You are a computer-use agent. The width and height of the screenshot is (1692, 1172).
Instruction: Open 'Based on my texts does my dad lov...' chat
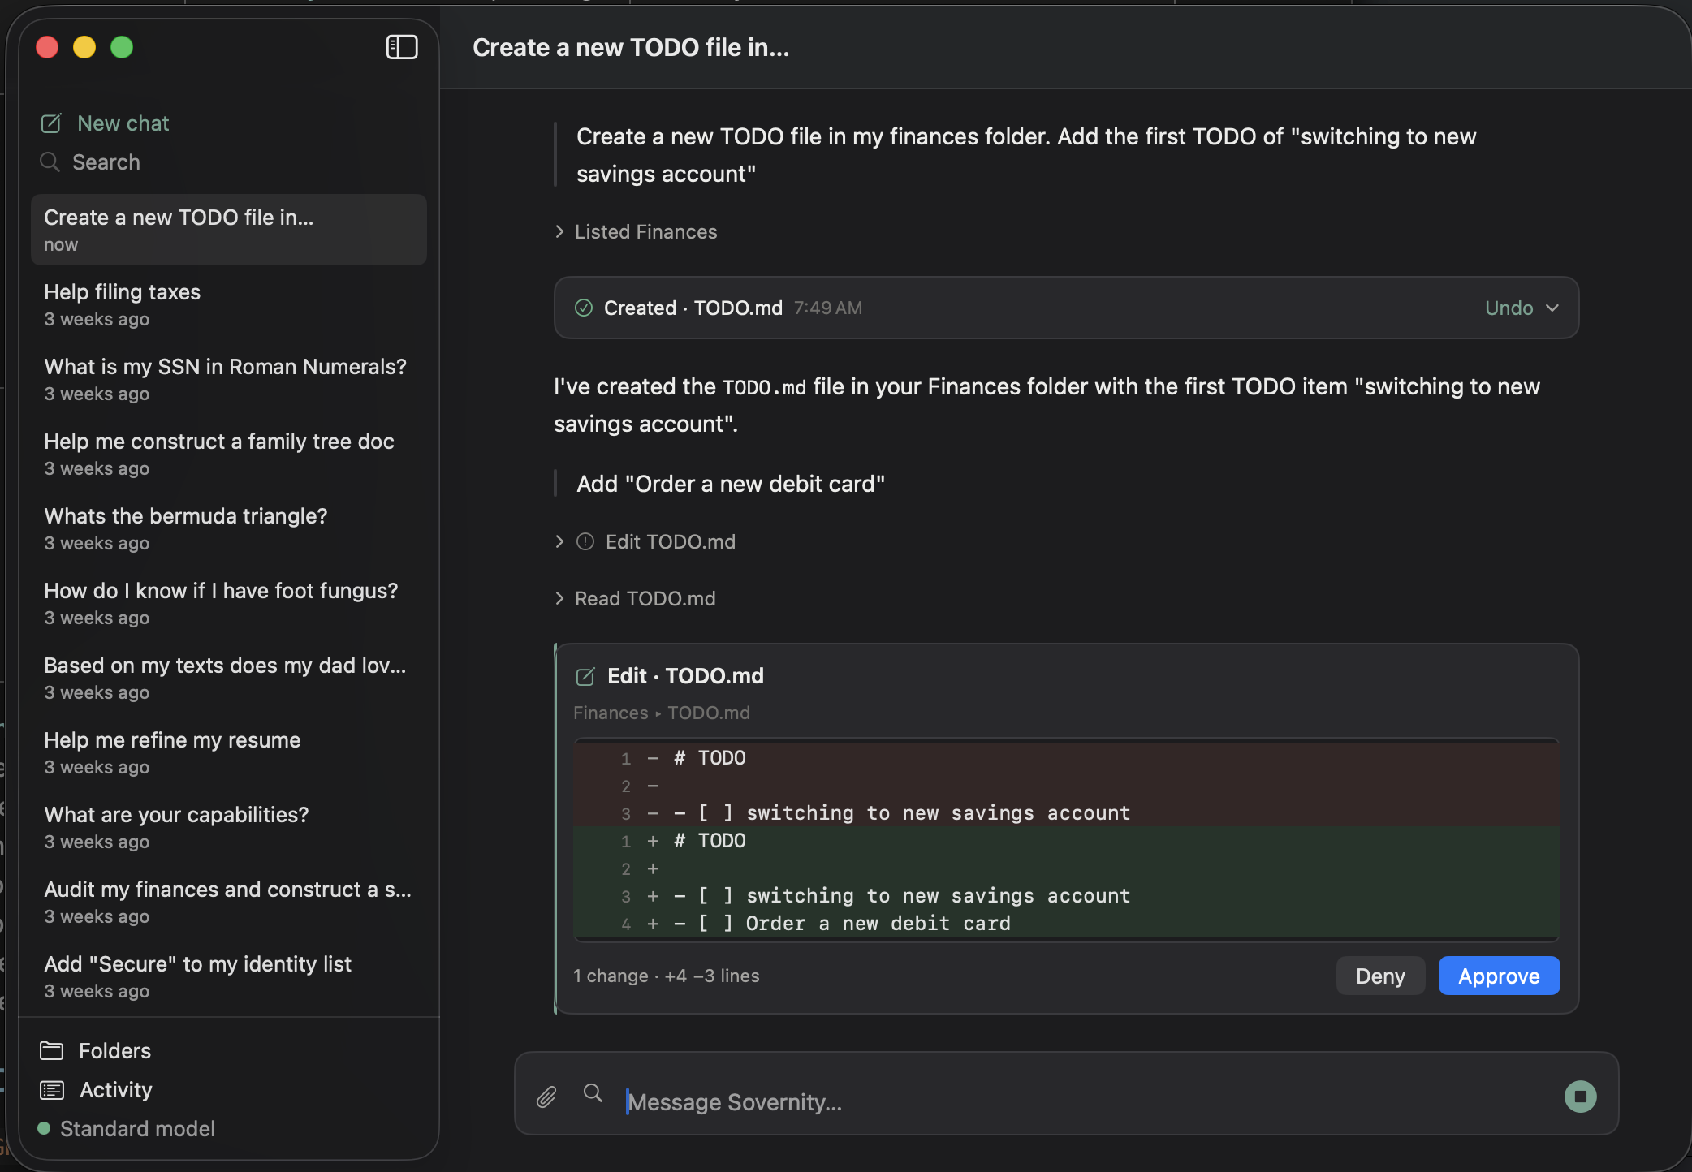tap(229, 678)
